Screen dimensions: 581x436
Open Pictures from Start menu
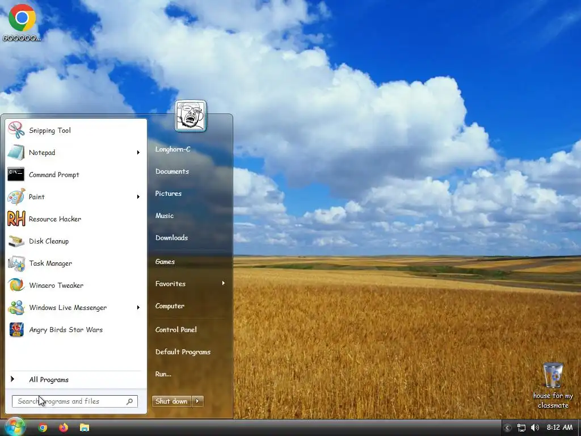point(169,194)
